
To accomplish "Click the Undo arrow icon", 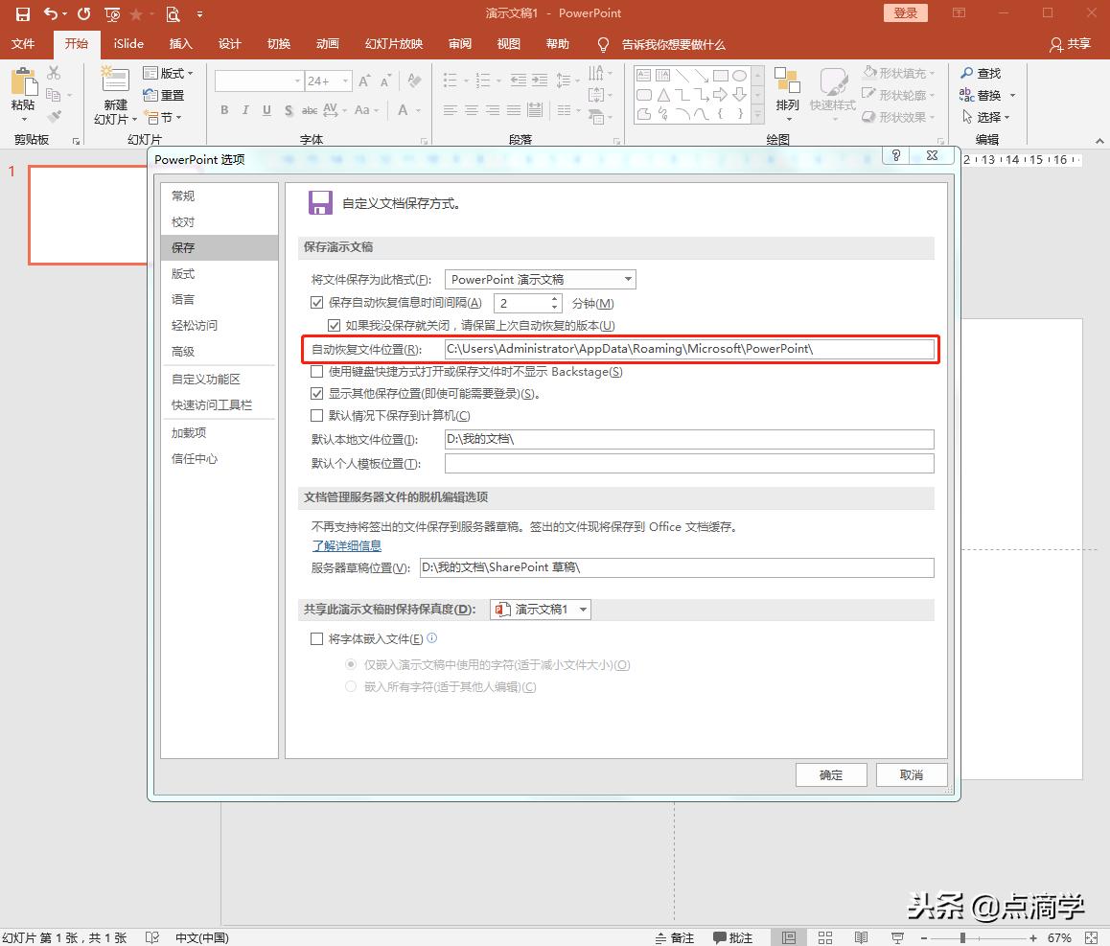I will [50, 13].
